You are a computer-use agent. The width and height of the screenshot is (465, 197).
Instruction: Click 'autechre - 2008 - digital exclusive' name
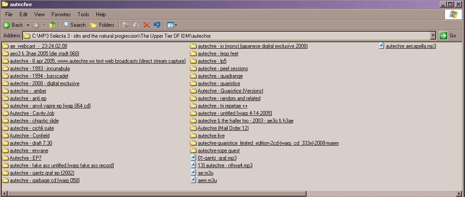click(x=44, y=84)
